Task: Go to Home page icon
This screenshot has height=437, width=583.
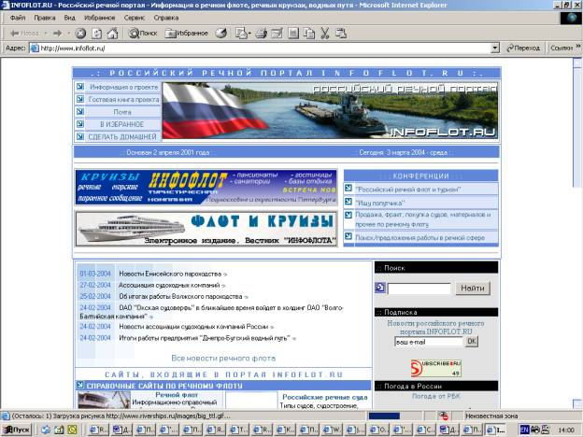Action: [x=113, y=34]
